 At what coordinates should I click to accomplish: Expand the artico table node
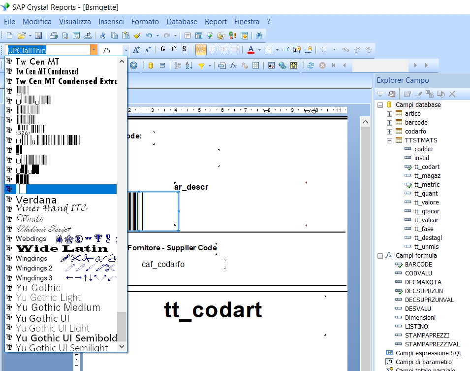tap(389, 114)
